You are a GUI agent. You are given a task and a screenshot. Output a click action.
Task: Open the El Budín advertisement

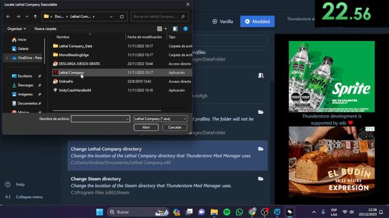332,162
